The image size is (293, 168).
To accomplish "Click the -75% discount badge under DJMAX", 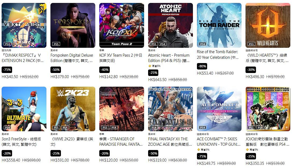I will (7, 70).
